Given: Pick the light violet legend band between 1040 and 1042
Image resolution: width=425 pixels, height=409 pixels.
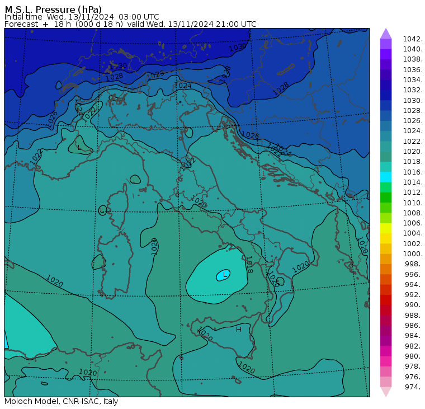Looking at the screenshot, I should [x=386, y=44].
